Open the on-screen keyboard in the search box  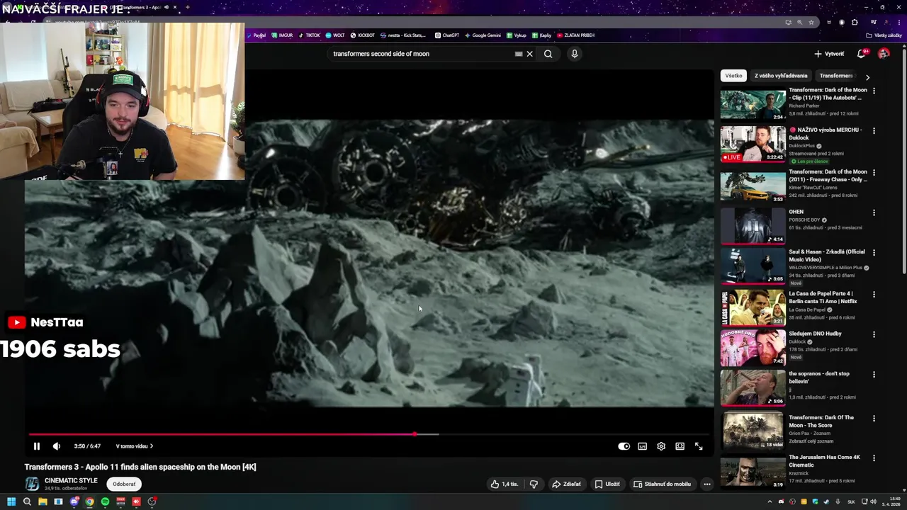(519, 54)
